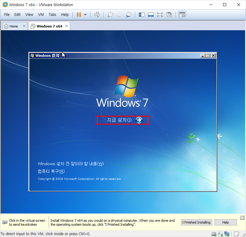This screenshot has height=237, width=246.
Task: Click the 지금 설치 install now button
Action: point(122,120)
